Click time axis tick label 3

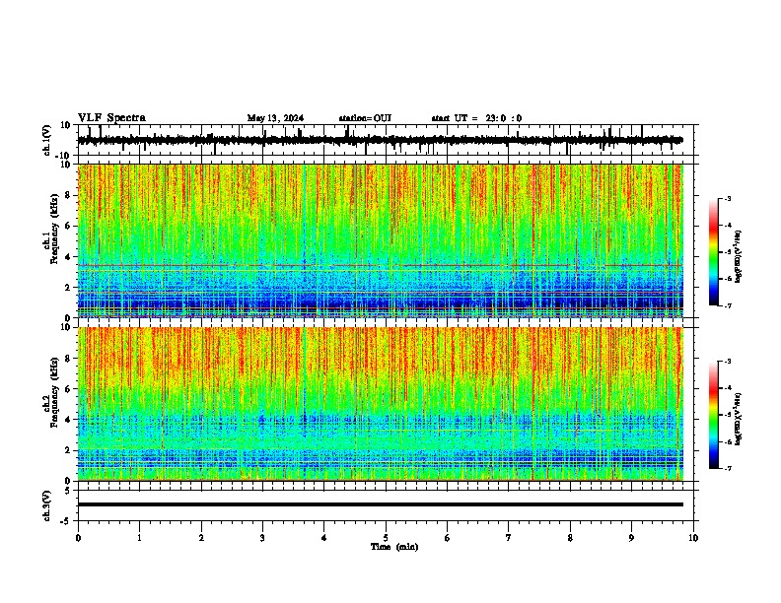pyautogui.click(x=262, y=538)
